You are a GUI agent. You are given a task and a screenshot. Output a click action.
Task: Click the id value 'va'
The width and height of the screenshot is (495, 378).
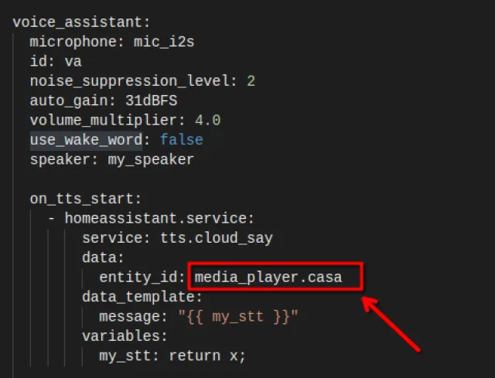tap(73, 60)
